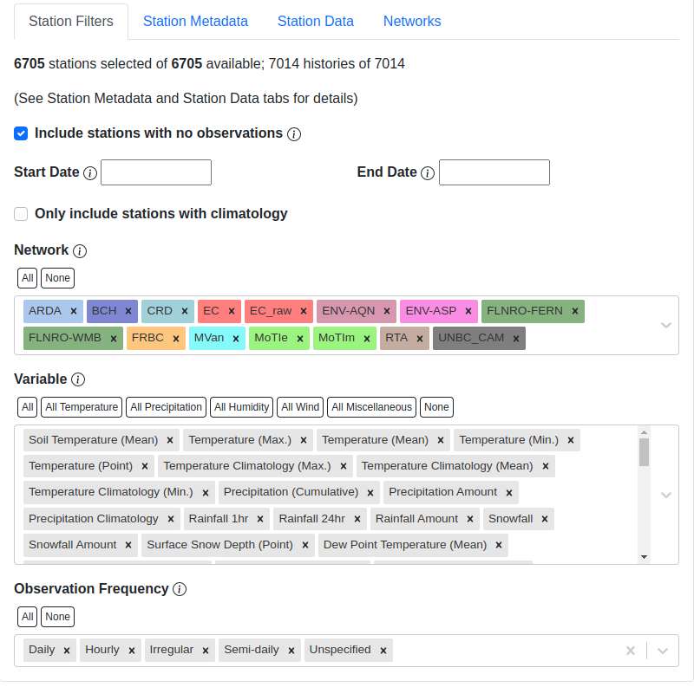This screenshot has height=687, width=694.
Task: Click 'None' to clear all networks
Action: pos(57,277)
